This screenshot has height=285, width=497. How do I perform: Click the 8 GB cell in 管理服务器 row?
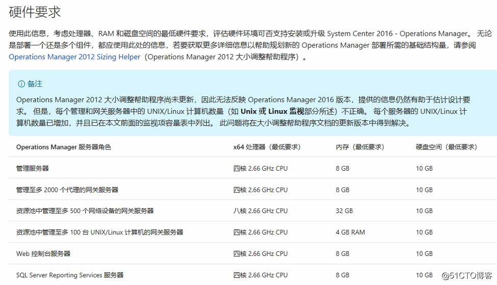click(x=342, y=168)
